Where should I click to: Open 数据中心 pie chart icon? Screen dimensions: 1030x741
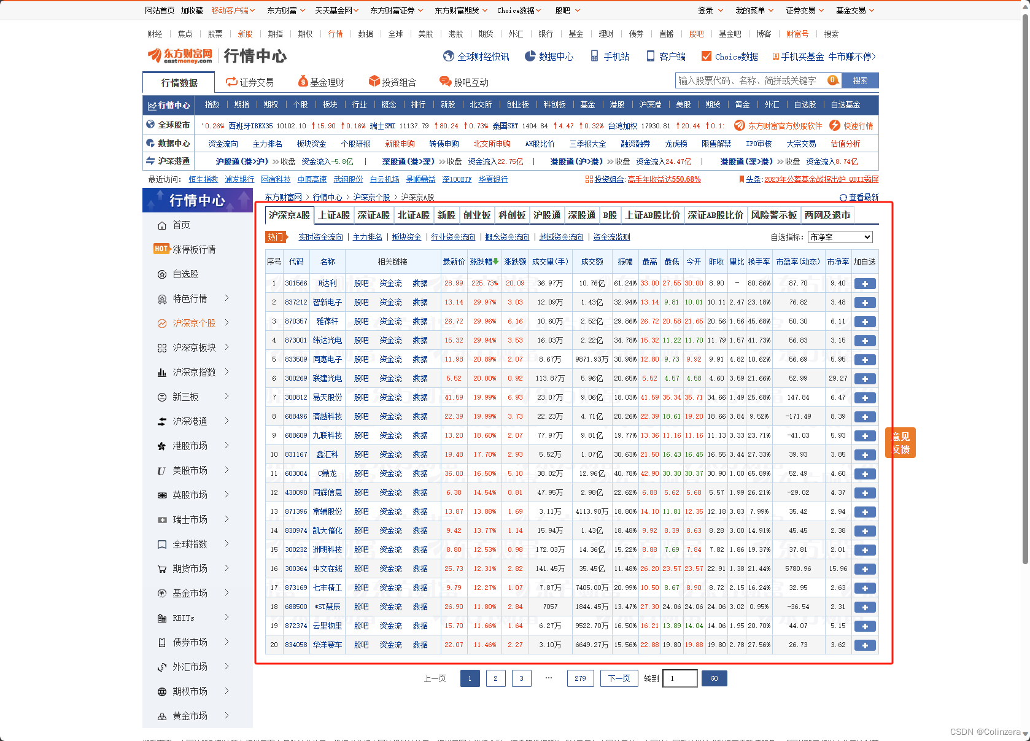530,56
